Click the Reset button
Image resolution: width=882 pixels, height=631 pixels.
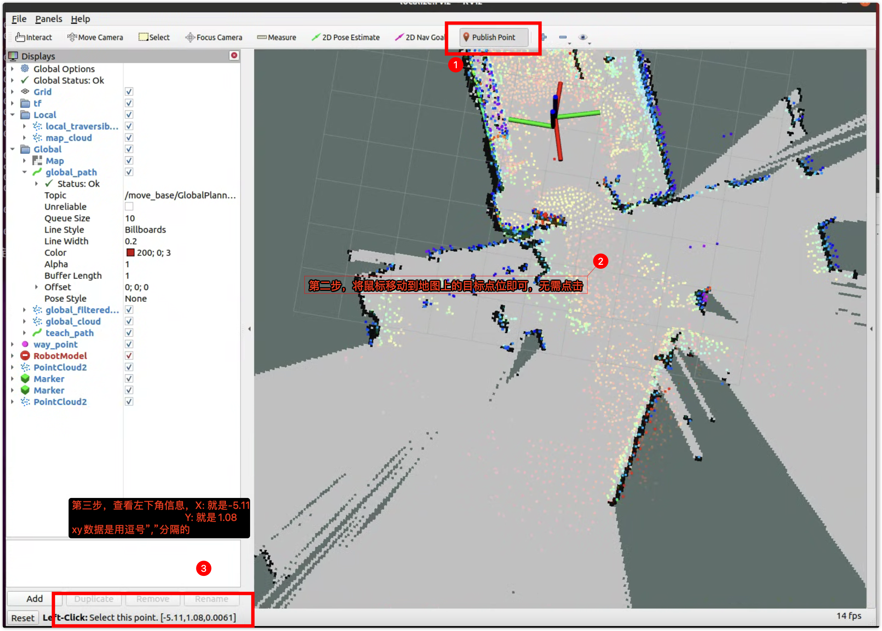tap(23, 618)
